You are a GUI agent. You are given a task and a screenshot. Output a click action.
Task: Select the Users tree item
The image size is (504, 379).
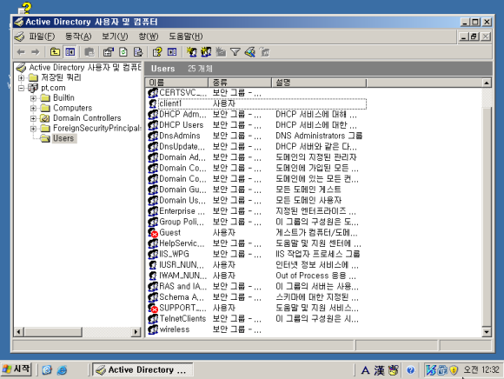click(x=63, y=138)
